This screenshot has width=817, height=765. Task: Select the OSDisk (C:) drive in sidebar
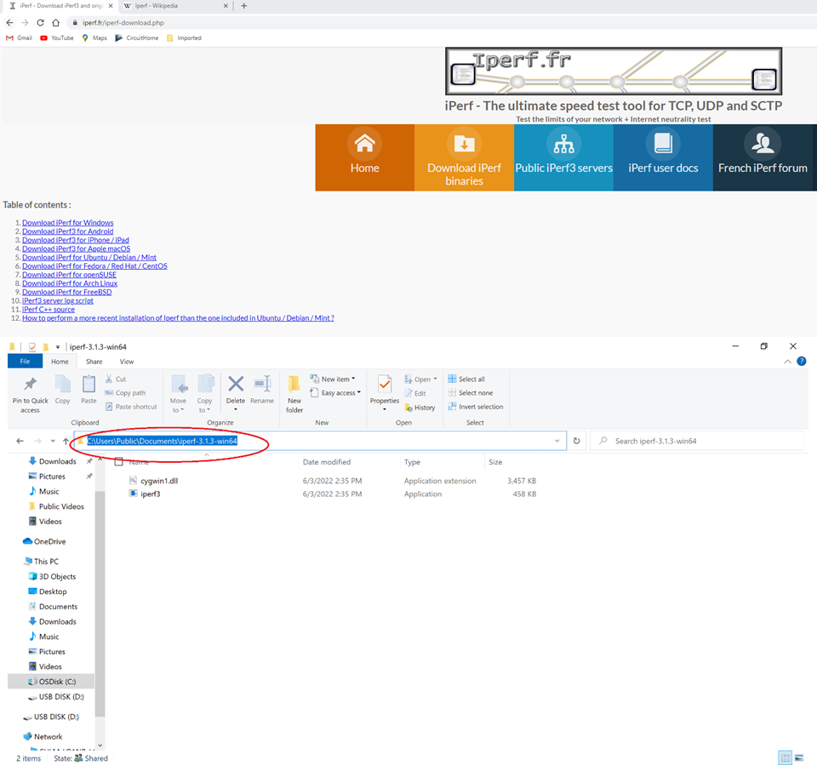click(x=55, y=681)
